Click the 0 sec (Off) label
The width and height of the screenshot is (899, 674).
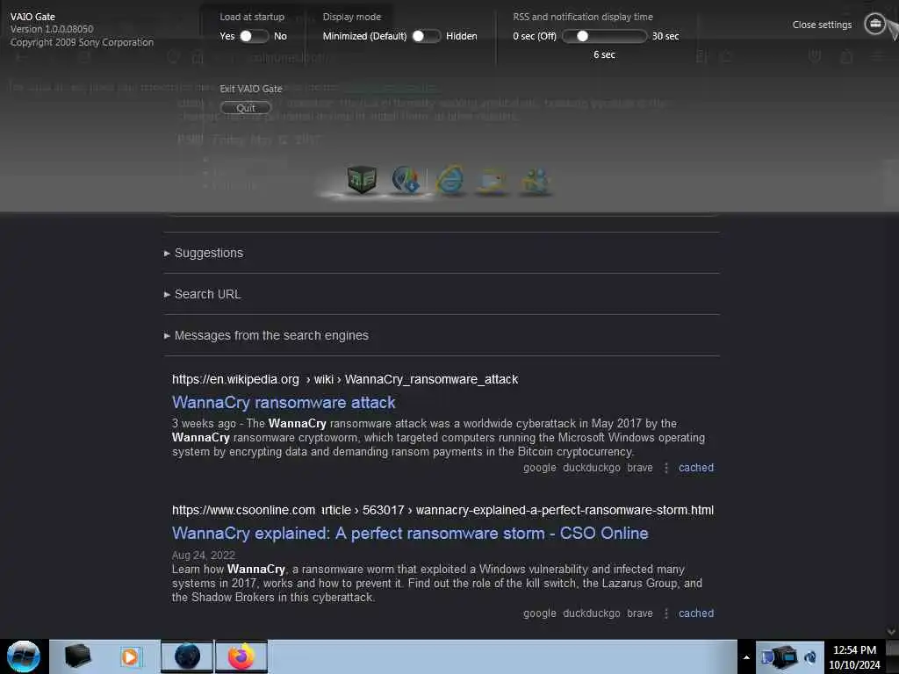click(x=535, y=36)
